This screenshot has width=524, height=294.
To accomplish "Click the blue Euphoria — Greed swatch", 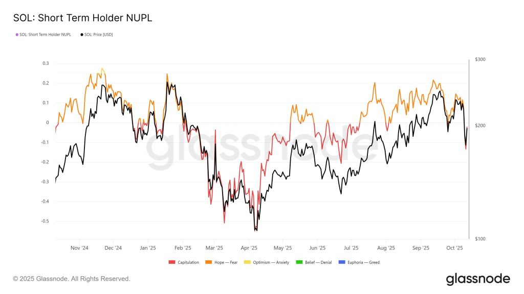I will click(342, 262).
